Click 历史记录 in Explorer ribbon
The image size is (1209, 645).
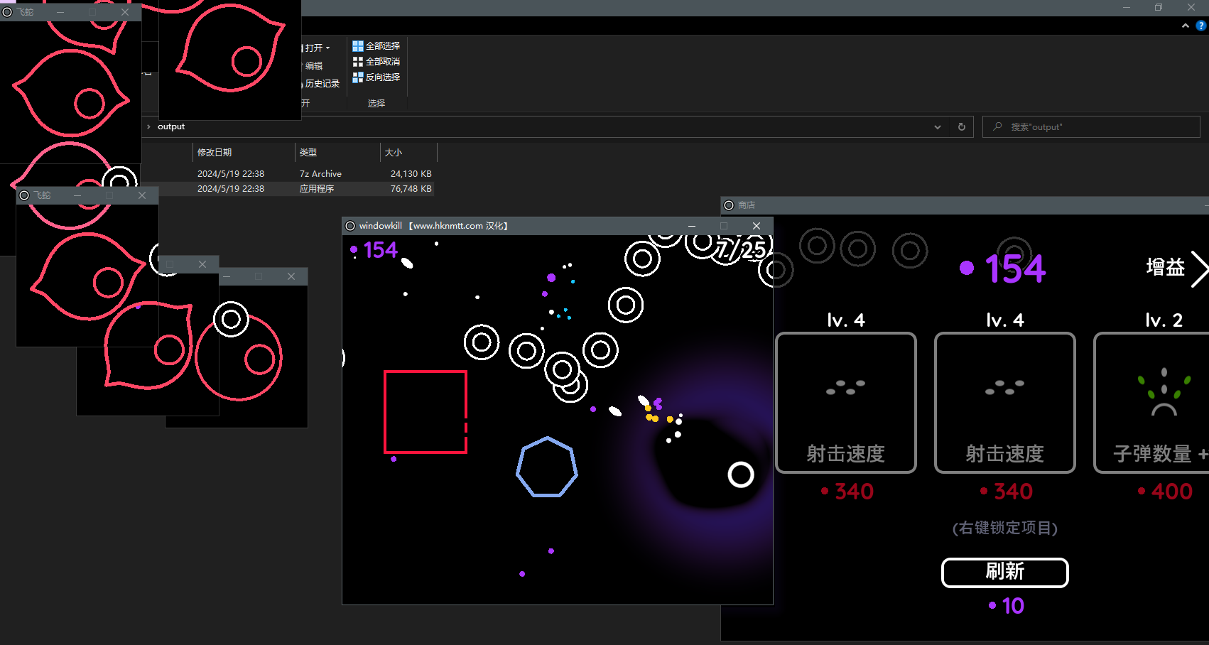coord(321,84)
